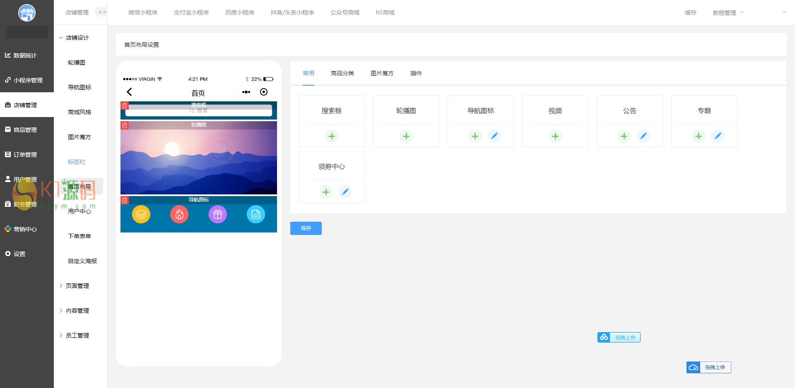Collapse the 店铺设计 menu group
This screenshot has width=795, height=388.
[74, 38]
